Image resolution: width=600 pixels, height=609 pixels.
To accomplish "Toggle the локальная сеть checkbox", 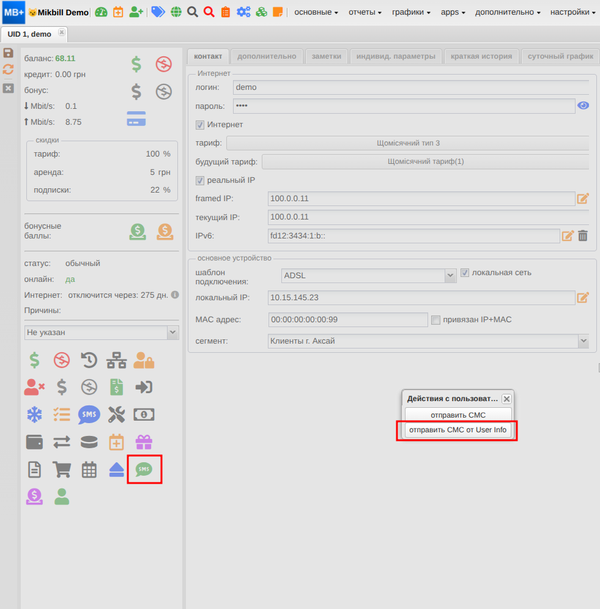I will pyautogui.click(x=465, y=273).
